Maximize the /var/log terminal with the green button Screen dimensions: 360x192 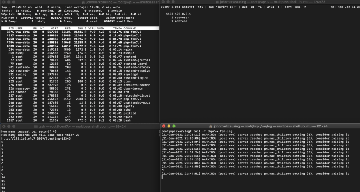(x=174, y=126)
